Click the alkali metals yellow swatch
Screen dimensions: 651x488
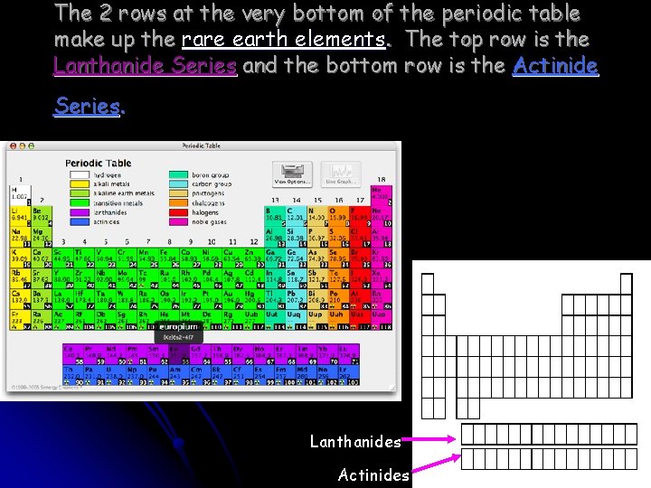[80, 184]
